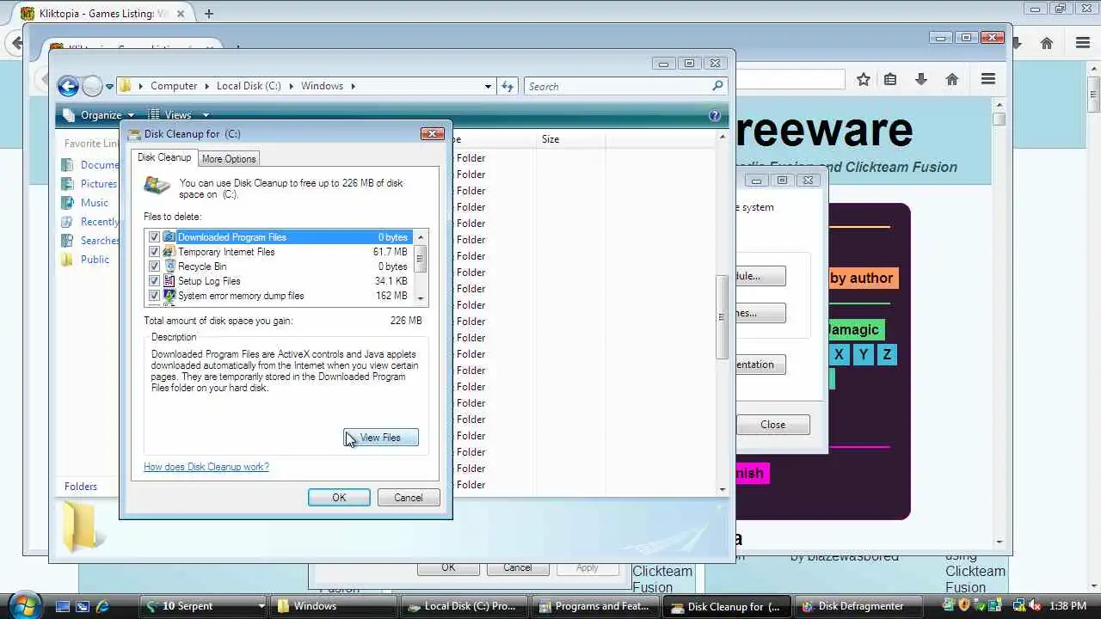Screen dimensions: 1101x619
Task: Click the View Files button
Action: [x=381, y=438]
